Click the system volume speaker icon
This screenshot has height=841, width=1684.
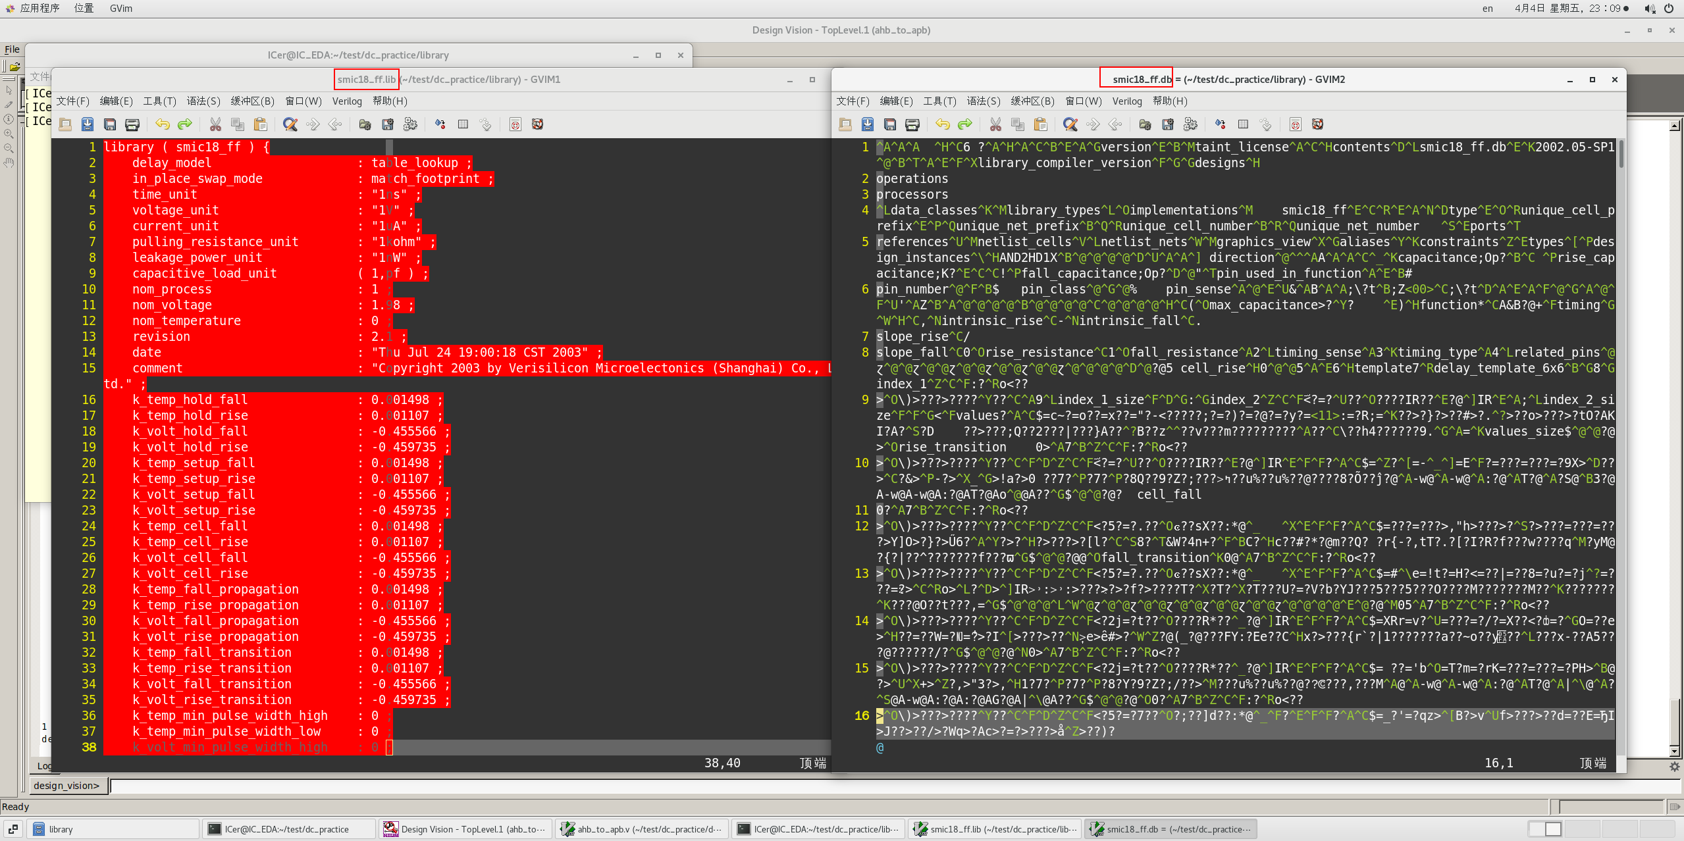click(1649, 9)
